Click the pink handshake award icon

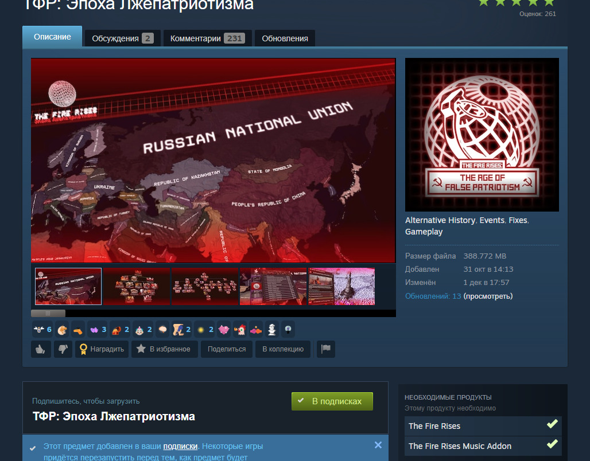[256, 330]
